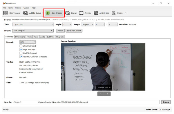Switch to the Filters tab
This screenshot has height=114, width=174.
pyautogui.click(x=29, y=37)
